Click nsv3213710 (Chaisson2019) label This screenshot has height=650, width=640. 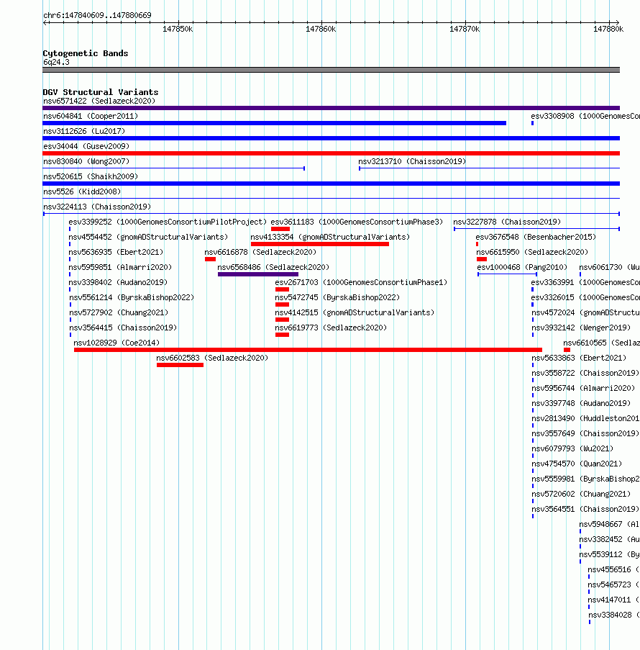(x=412, y=161)
